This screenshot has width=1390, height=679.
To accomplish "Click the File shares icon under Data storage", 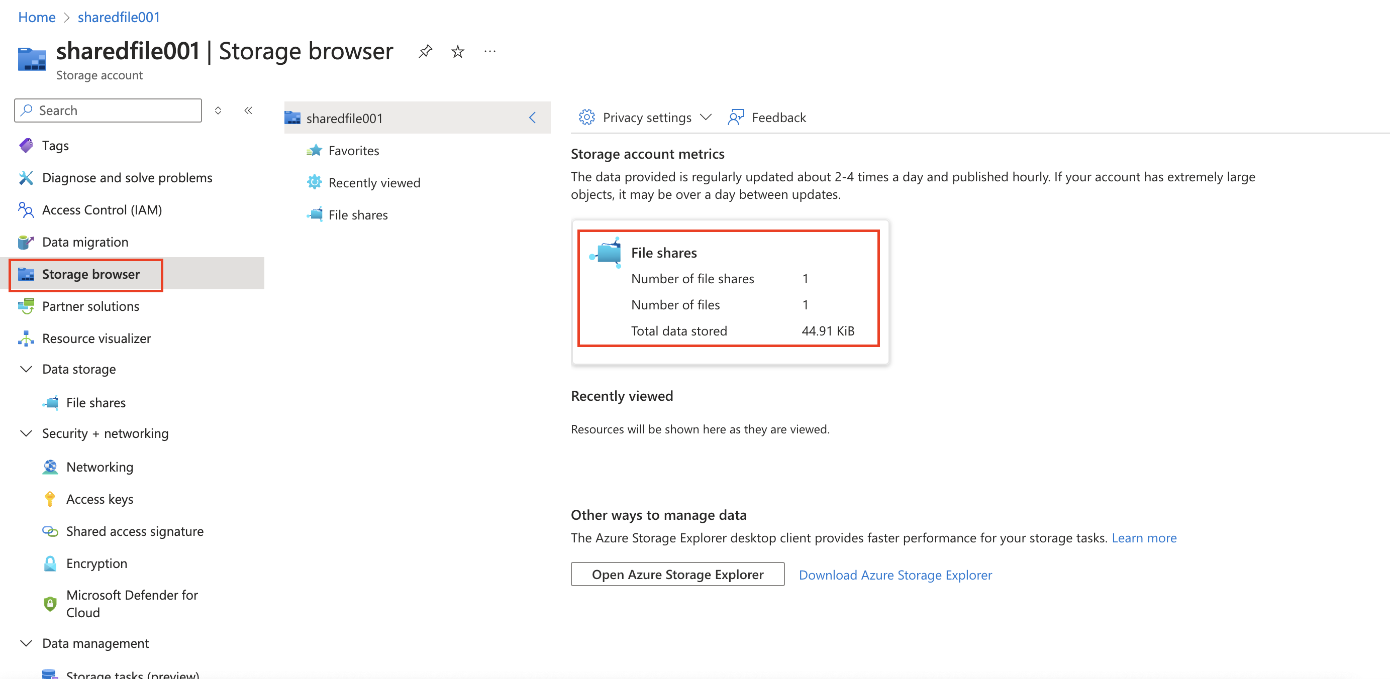I will [x=50, y=403].
